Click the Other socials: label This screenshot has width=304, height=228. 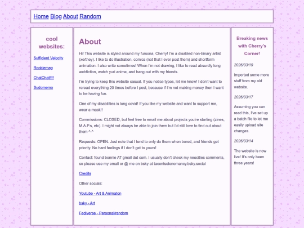tap(90, 184)
